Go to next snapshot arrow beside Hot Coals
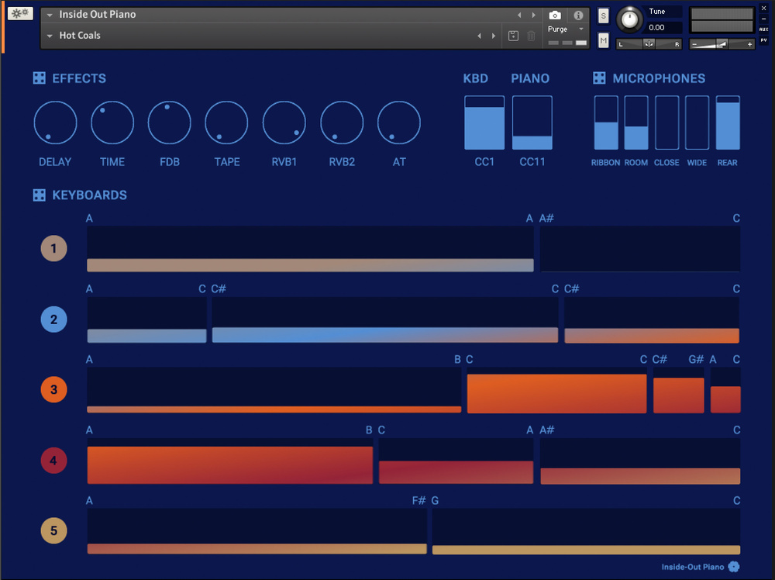The height and width of the screenshot is (580, 775). [x=492, y=36]
